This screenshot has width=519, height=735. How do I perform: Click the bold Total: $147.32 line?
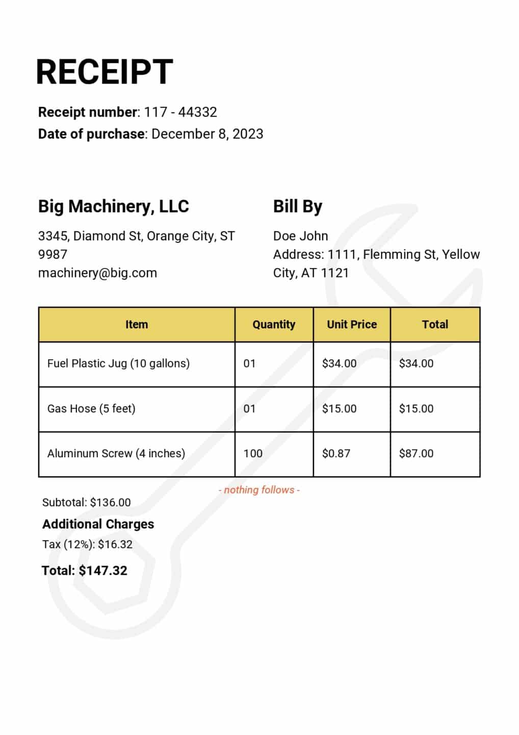pos(85,571)
